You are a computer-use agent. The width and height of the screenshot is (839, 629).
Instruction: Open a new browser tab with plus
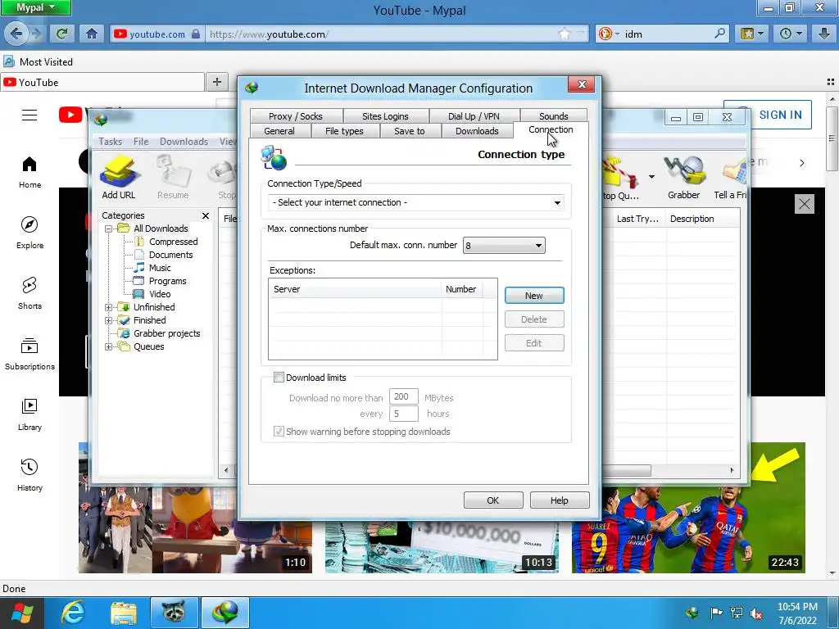click(216, 82)
